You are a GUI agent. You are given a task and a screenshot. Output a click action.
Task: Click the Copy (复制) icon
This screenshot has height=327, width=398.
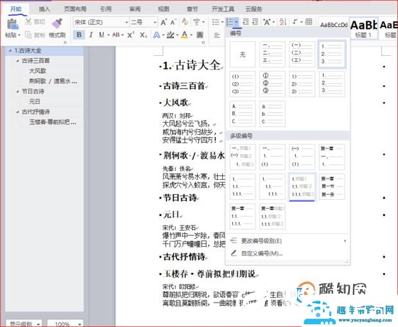point(28,35)
